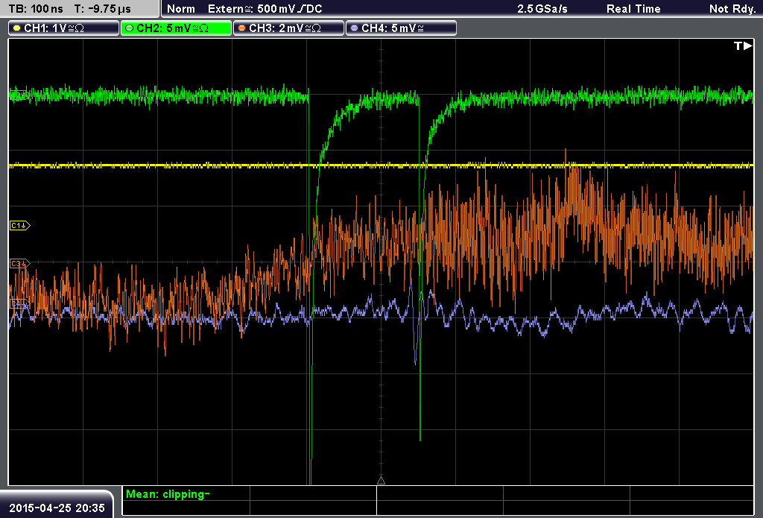
Task: Click the trigger time triangle at graticule bottom
Action: [x=381, y=481]
